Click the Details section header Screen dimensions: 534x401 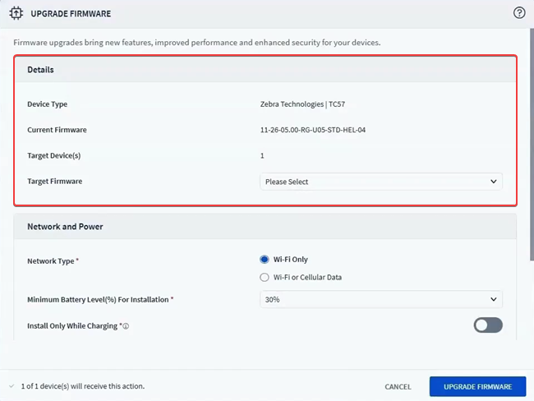coord(41,70)
